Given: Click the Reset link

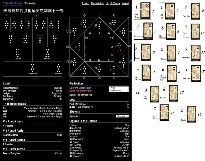Looking at the screenshot, I should click(x=125, y=3).
